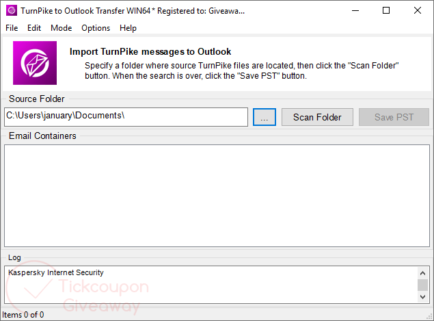
Task: Minimize the TurnPike Transfer window
Action: pos(355,10)
